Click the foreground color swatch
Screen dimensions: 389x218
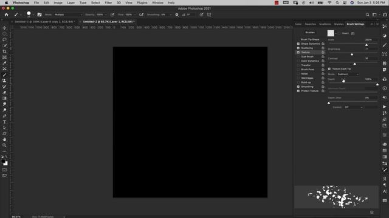3,161
